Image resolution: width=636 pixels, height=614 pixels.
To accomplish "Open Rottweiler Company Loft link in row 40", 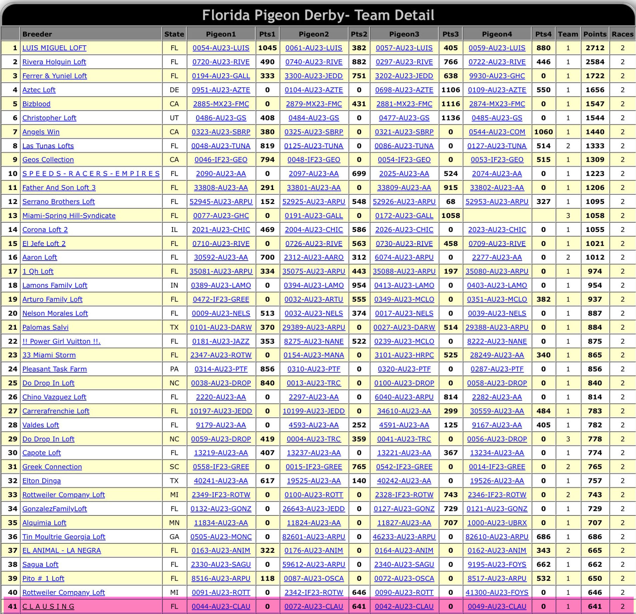I will point(64,592).
